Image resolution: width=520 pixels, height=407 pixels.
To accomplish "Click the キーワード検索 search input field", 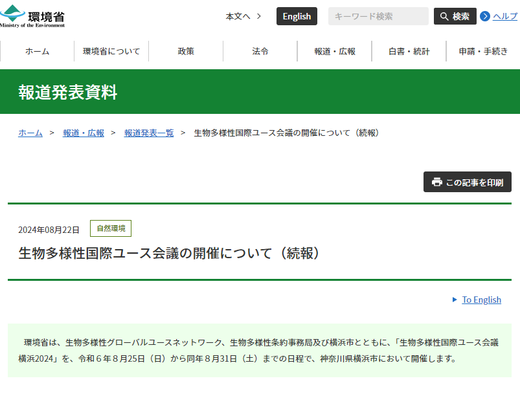I will (378, 16).
